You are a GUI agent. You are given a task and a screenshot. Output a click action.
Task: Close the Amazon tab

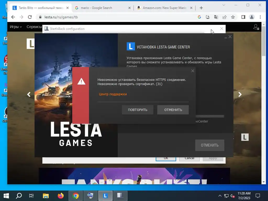point(191,8)
